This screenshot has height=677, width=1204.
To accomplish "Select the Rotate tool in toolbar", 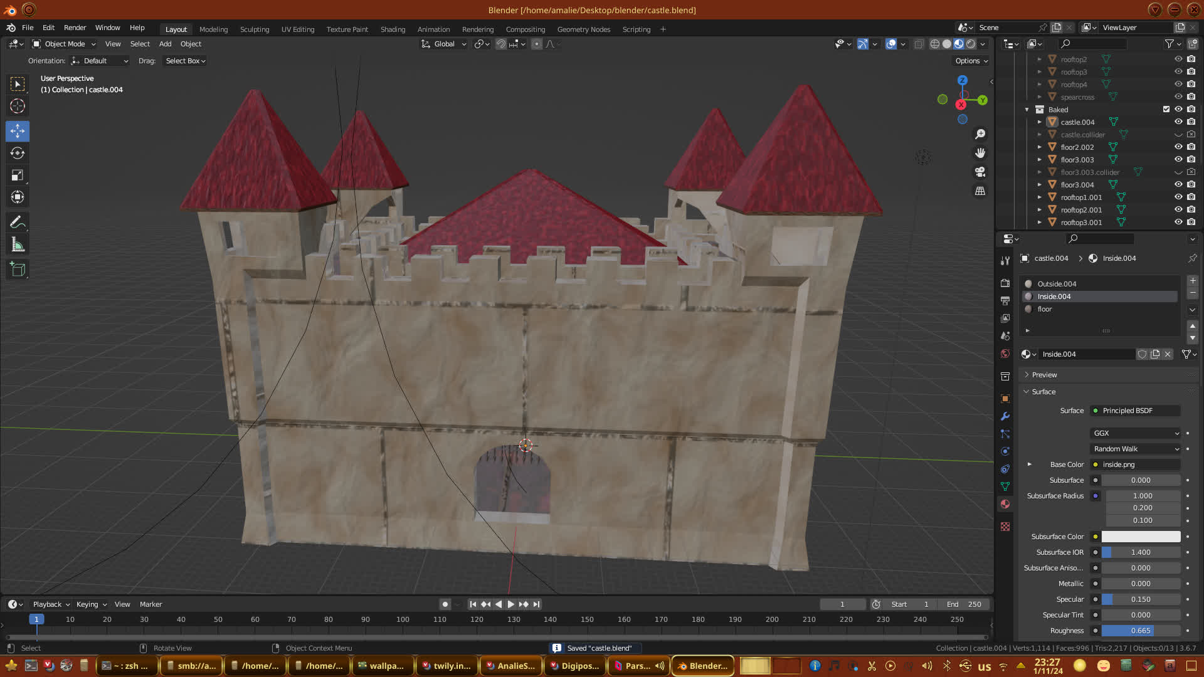I will click(x=18, y=154).
